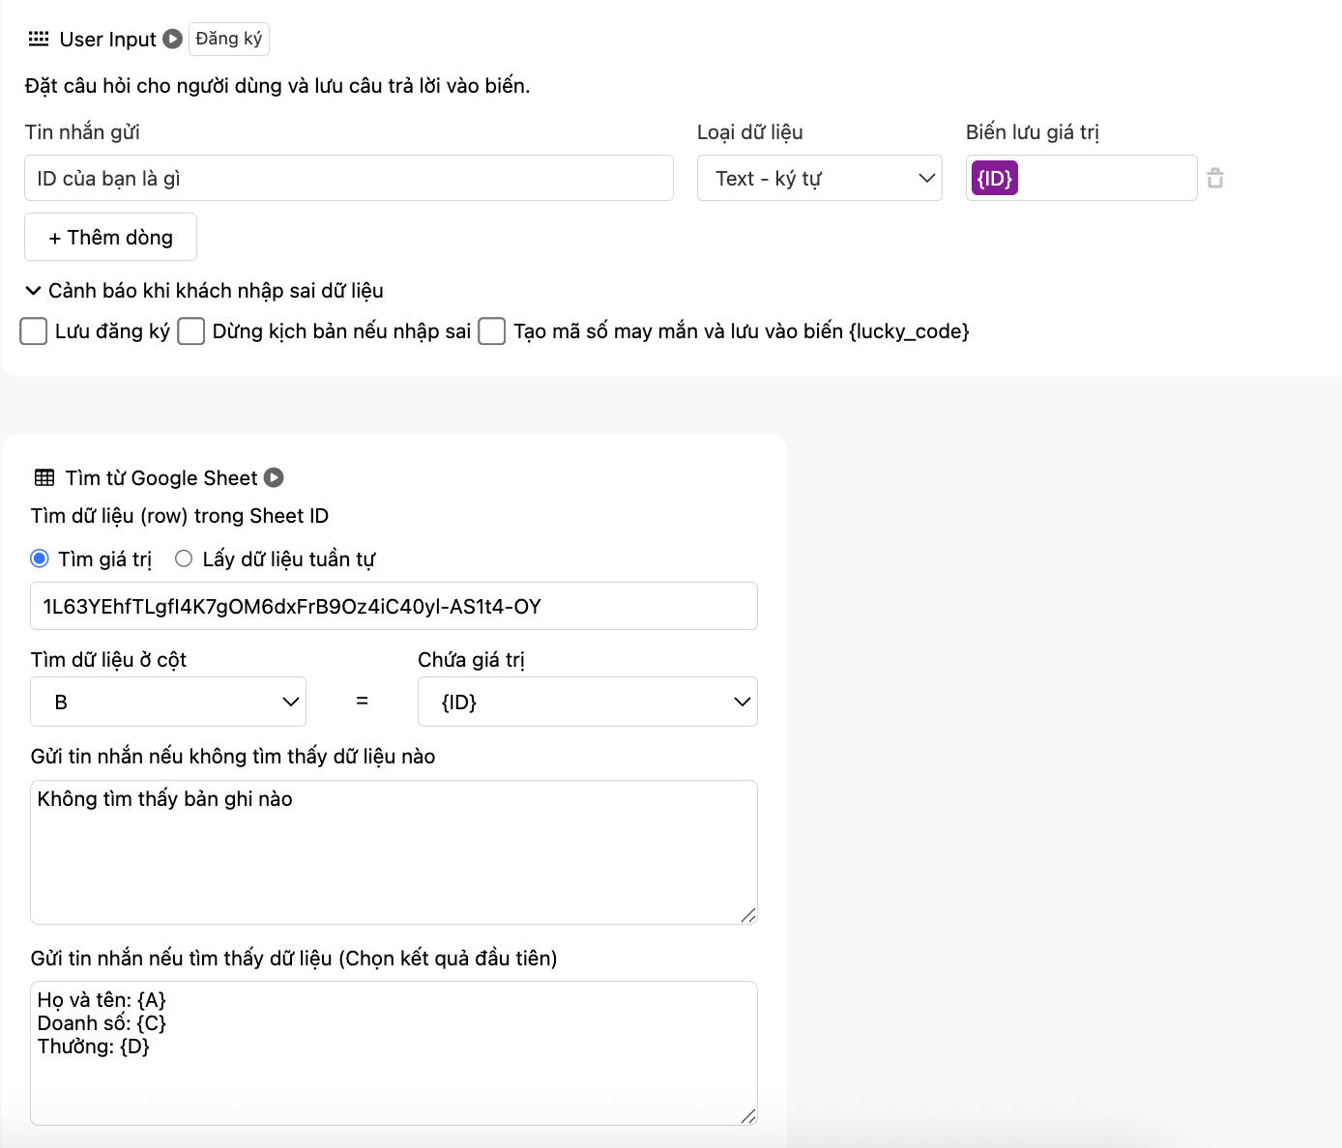The height and width of the screenshot is (1148, 1342).
Task: Choose Lấy dữ liệu tuần tự radio option
Action: 184,559
